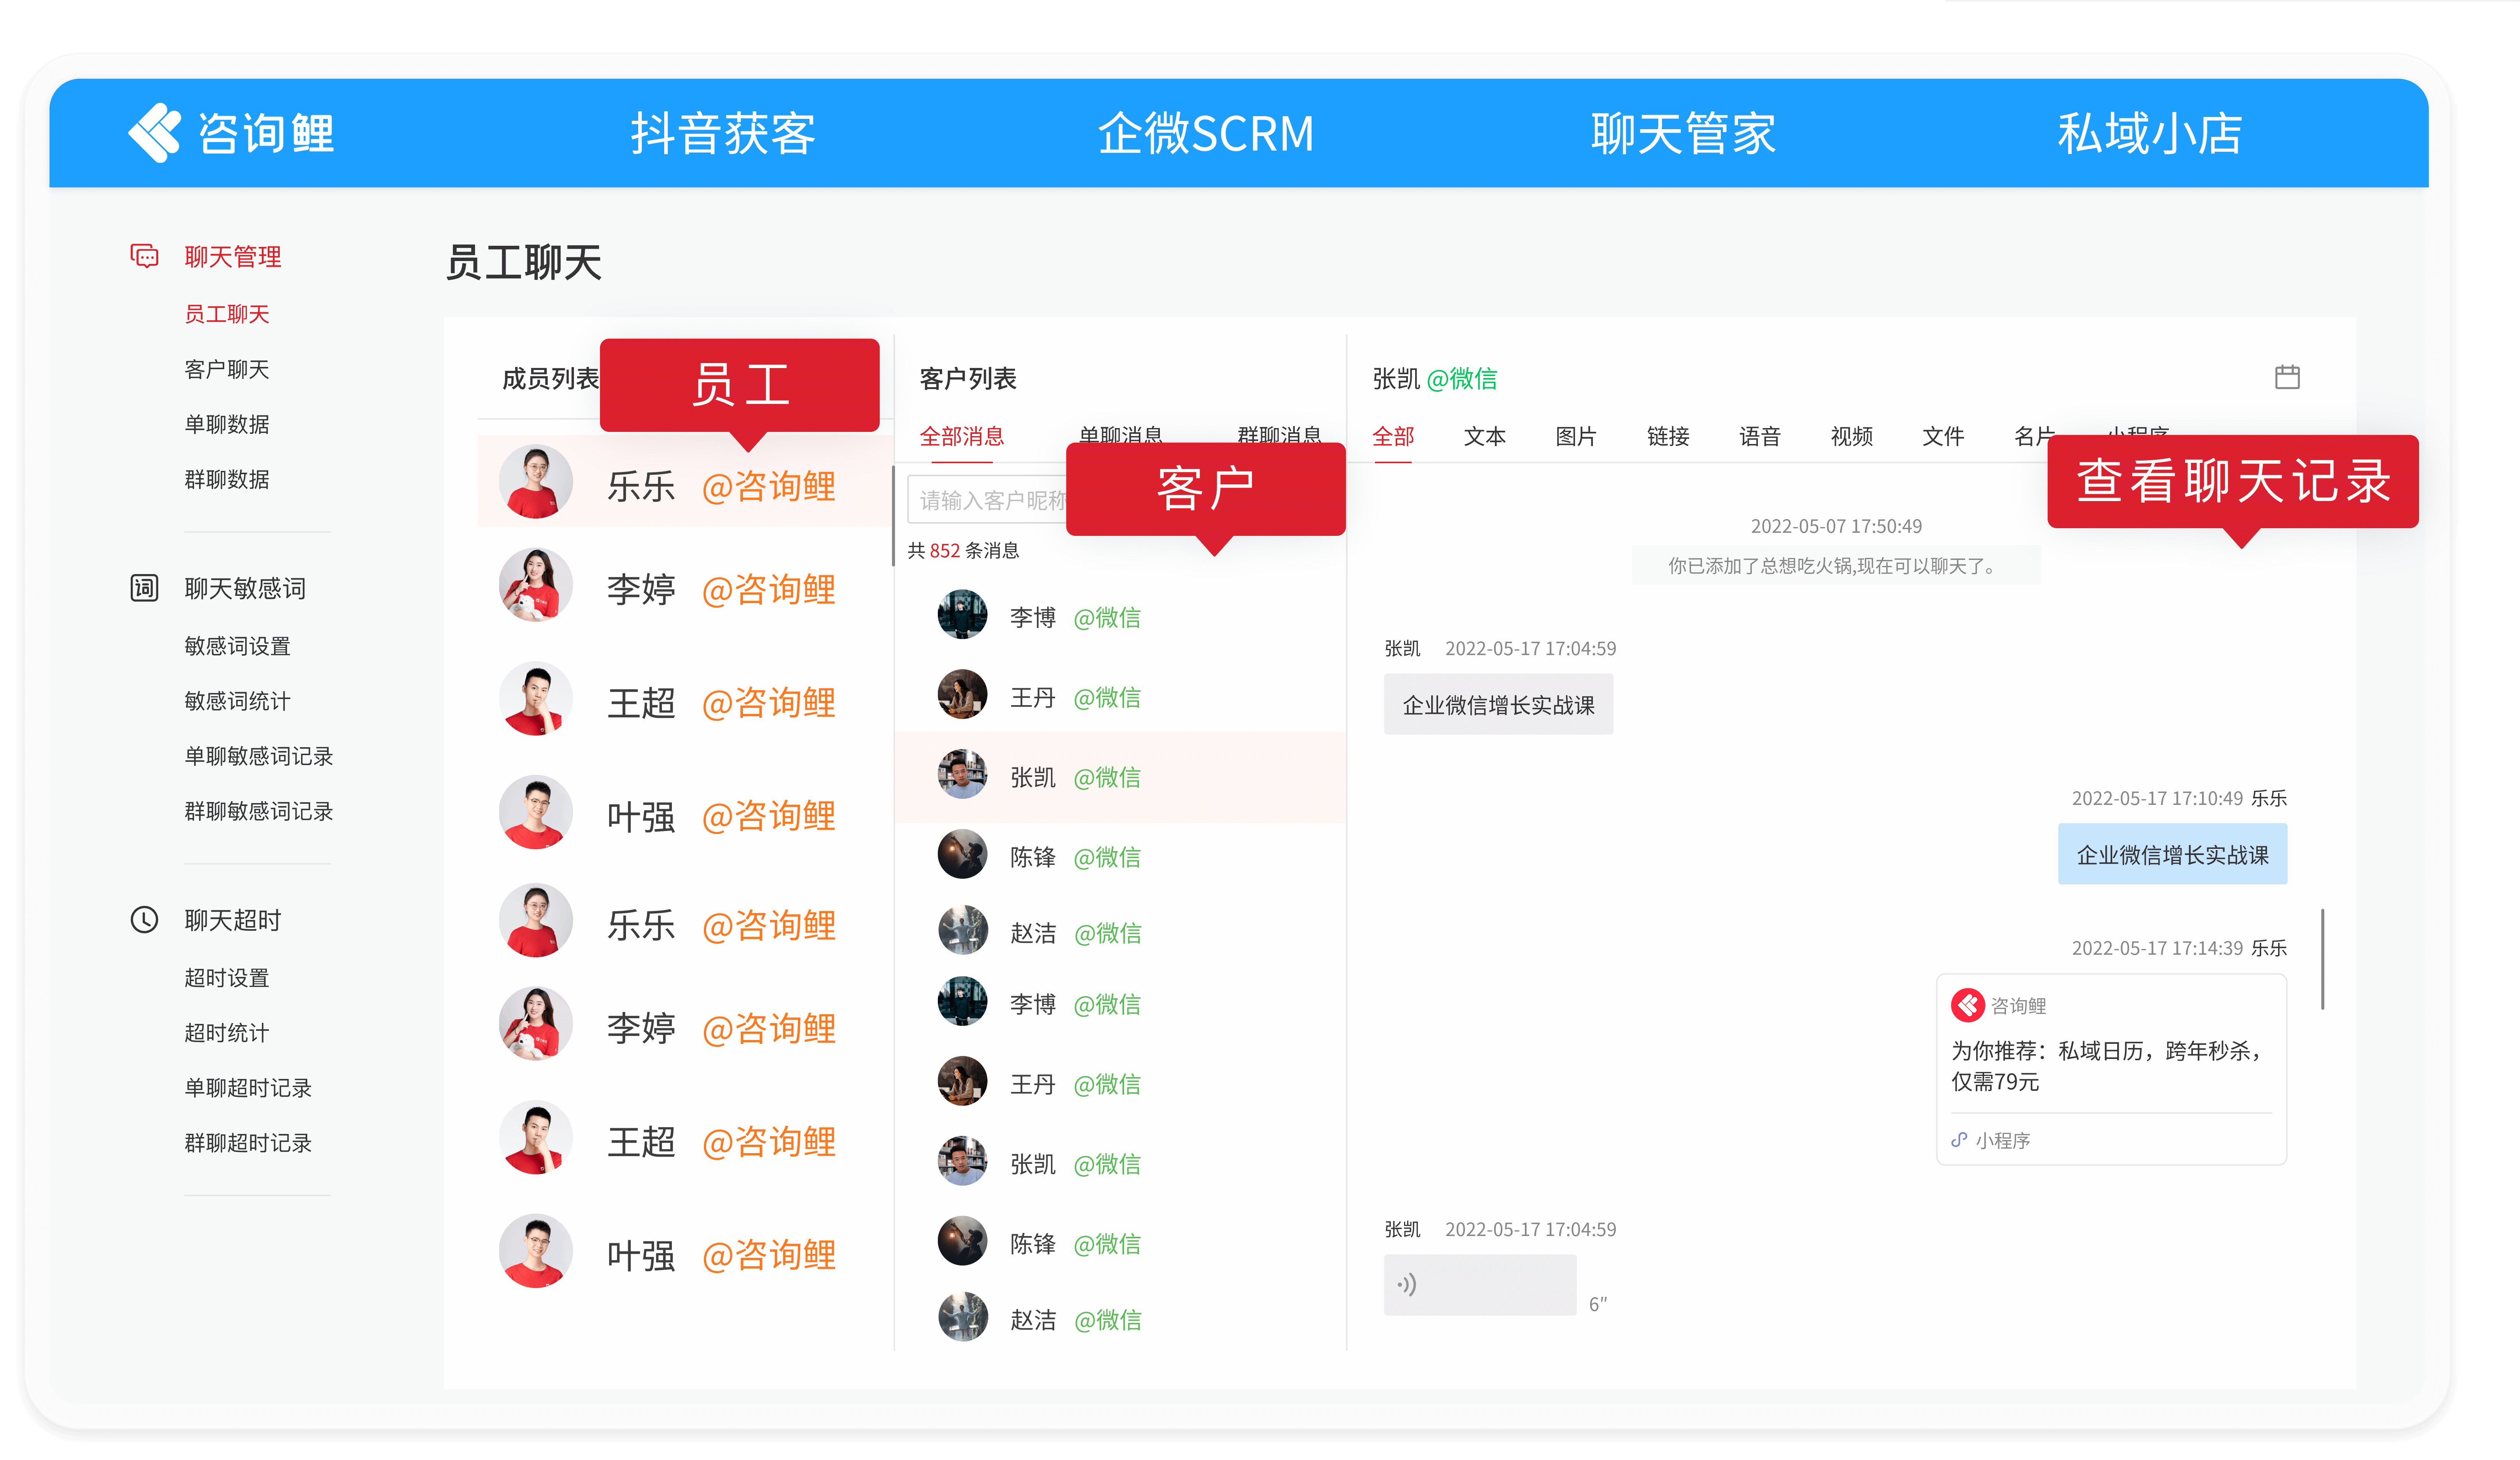Open 敏感词设置 in the sidebar
This screenshot has height=1460, width=2520.
click(x=237, y=646)
